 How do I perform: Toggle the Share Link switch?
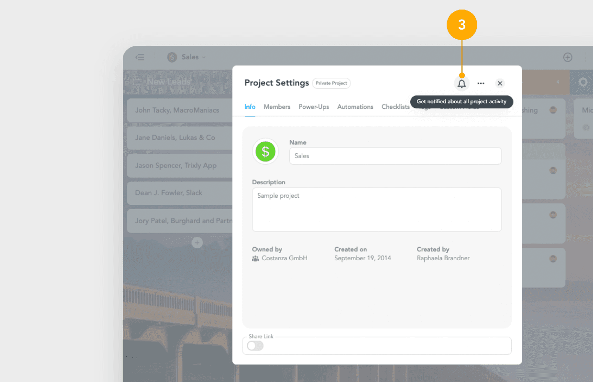255,346
